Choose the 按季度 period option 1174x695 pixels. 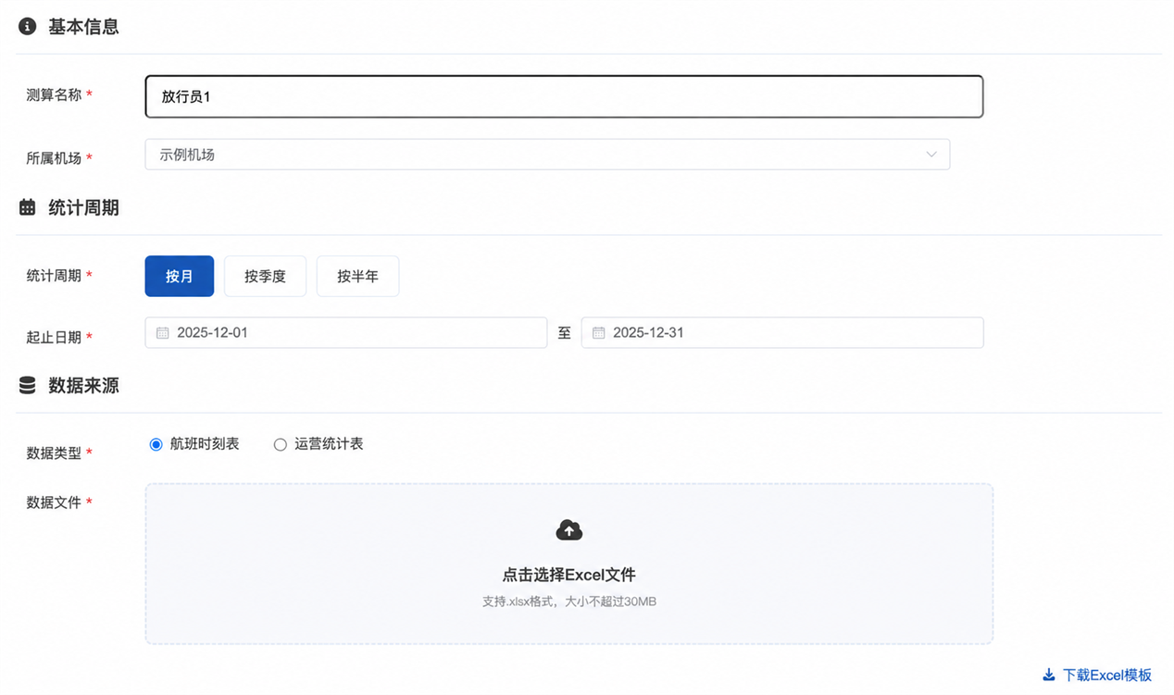point(265,277)
